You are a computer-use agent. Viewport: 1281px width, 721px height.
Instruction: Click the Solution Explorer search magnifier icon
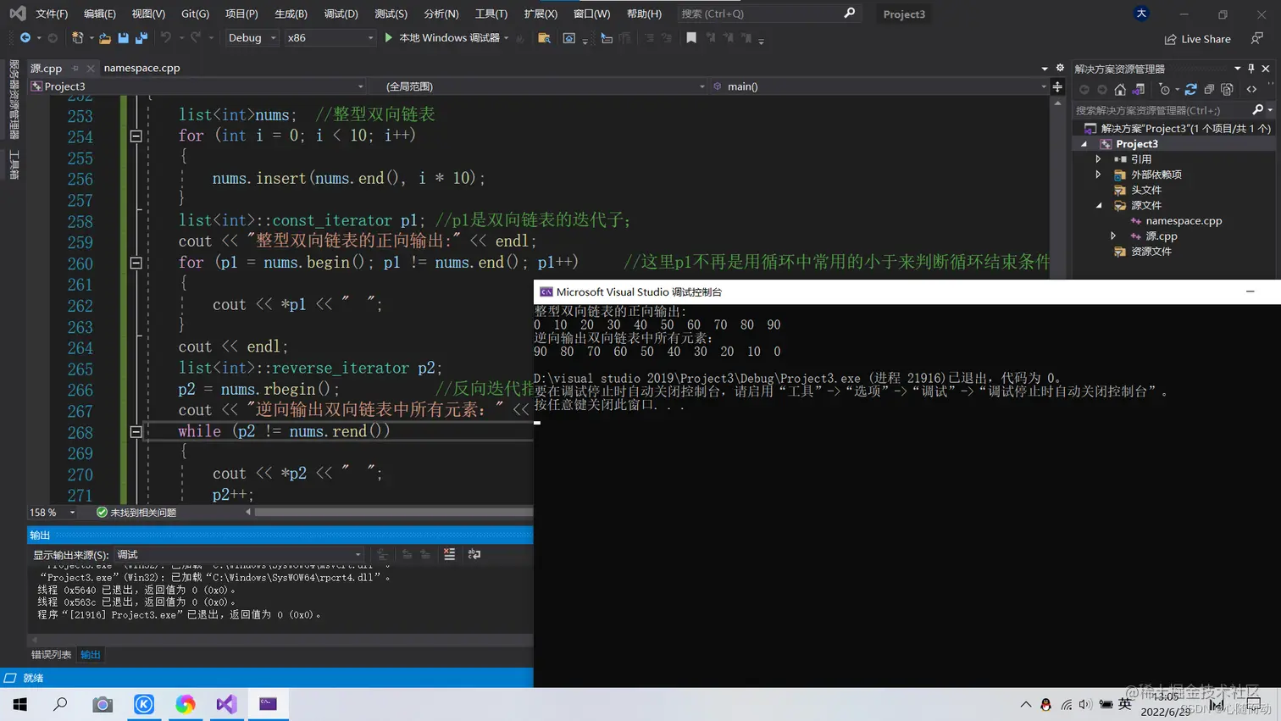(1258, 110)
